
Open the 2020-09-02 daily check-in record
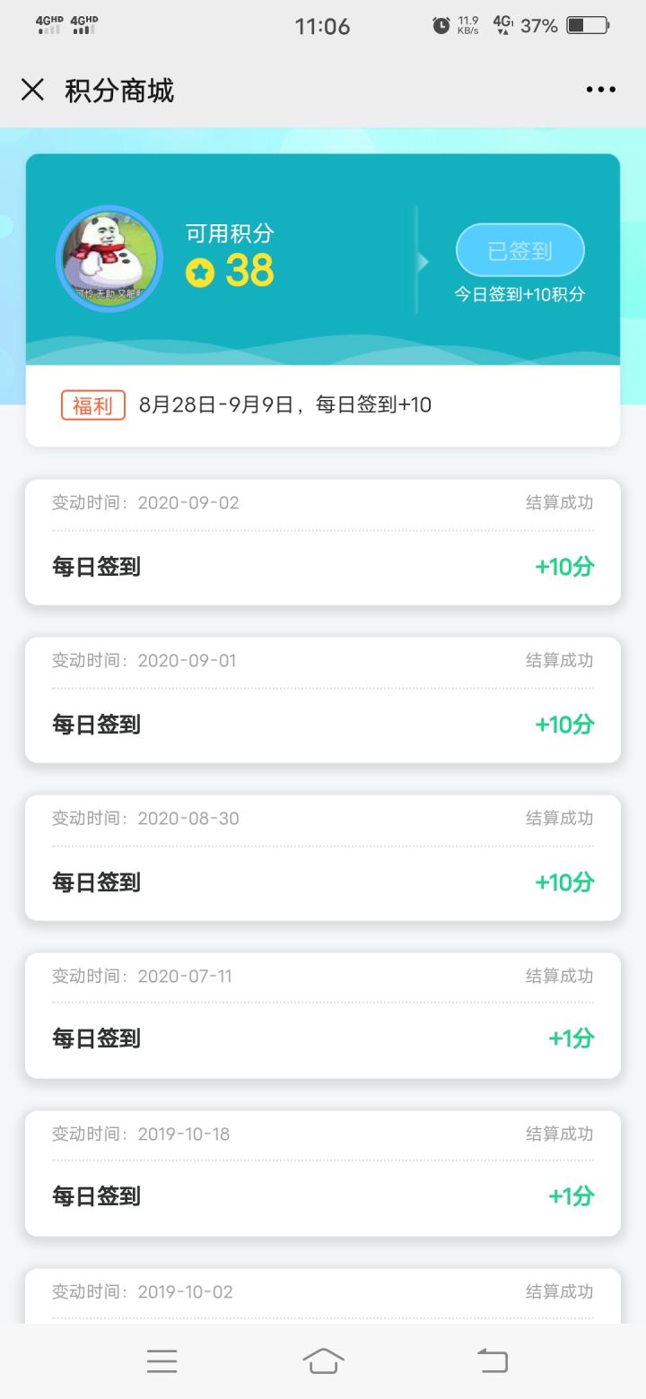(x=323, y=543)
